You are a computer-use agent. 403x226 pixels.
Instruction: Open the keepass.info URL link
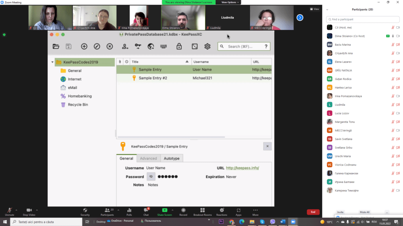click(242, 168)
